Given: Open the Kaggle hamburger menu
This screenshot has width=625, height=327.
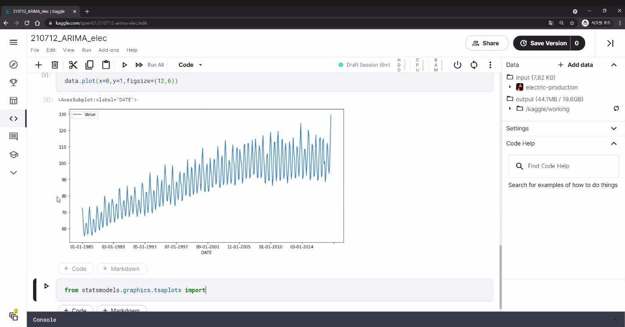Looking at the screenshot, I should pyautogui.click(x=13, y=42).
